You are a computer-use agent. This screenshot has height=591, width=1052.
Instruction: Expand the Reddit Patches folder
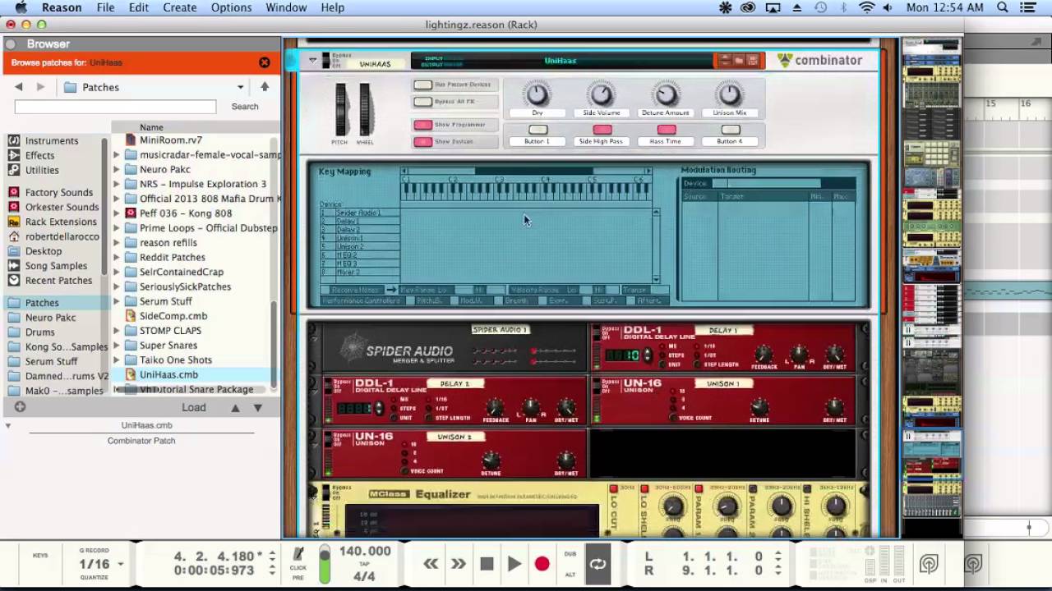pos(117,258)
